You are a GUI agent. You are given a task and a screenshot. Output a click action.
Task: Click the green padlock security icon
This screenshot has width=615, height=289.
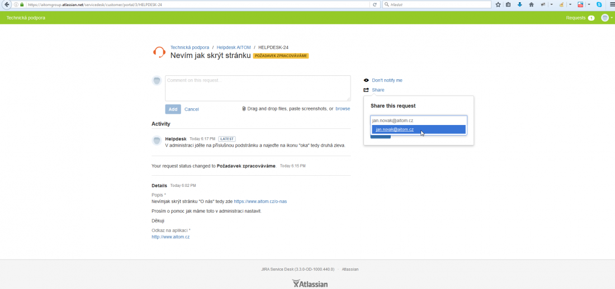[x=22, y=4]
